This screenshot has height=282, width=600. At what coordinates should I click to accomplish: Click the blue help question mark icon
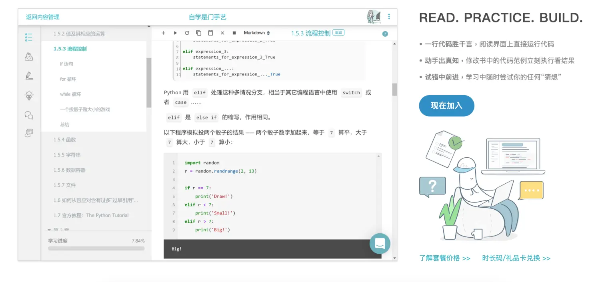[x=385, y=34]
